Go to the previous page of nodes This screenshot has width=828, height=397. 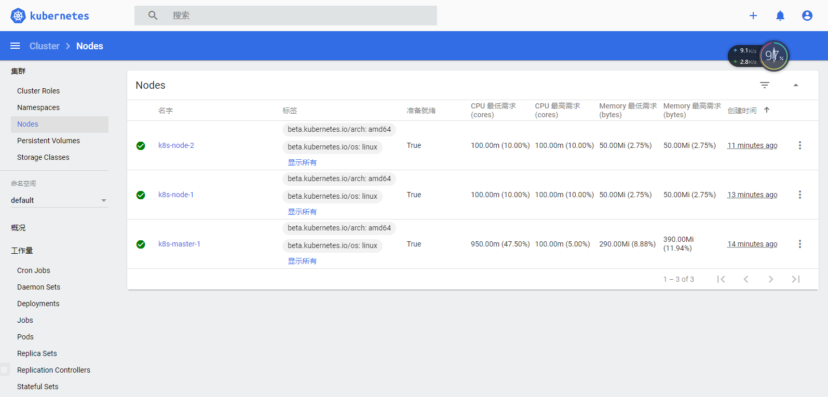tap(746, 279)
